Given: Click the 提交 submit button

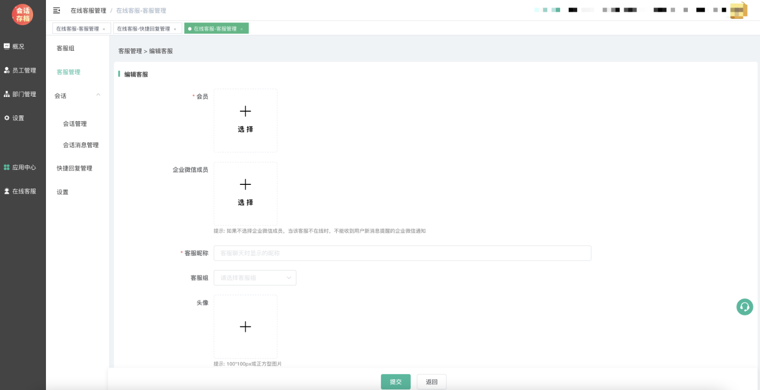Looking at the screenshot, I should pyautogui.click(x=395, y=382).
